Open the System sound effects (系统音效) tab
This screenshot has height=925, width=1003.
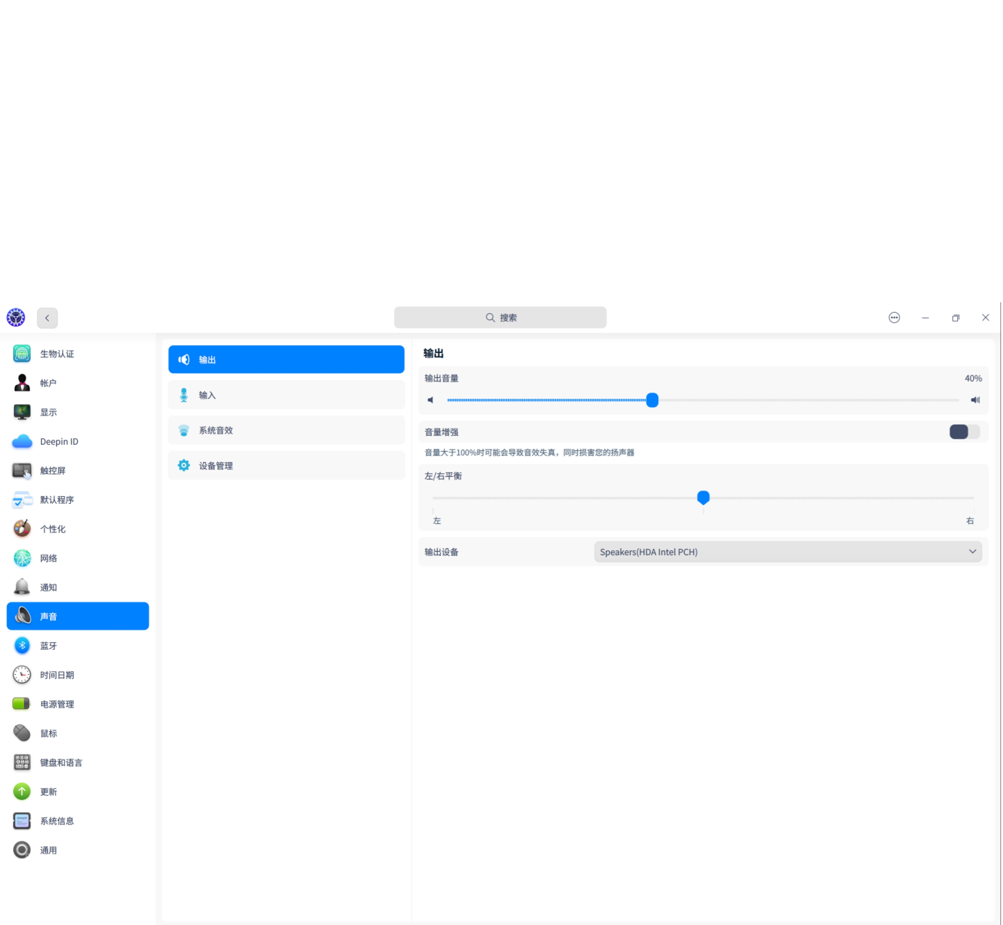click(x=286, y=430)
